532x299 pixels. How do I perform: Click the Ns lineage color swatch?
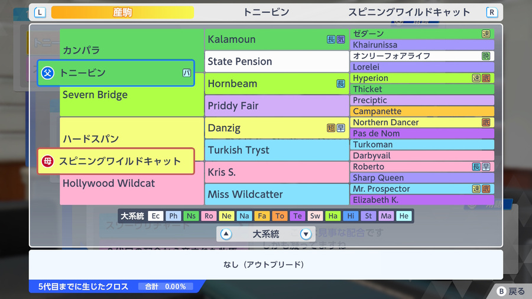tap(191, 216)
